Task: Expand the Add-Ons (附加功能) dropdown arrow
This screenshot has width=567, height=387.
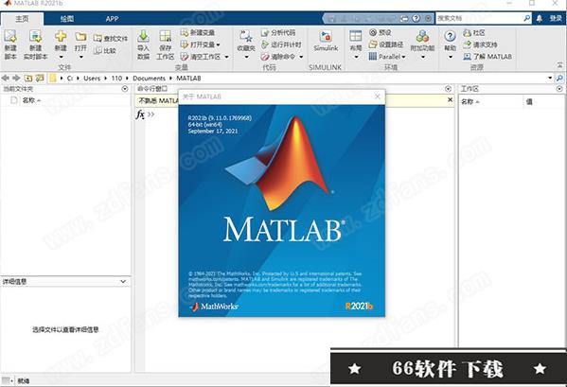Action: [x=423, y=57]
